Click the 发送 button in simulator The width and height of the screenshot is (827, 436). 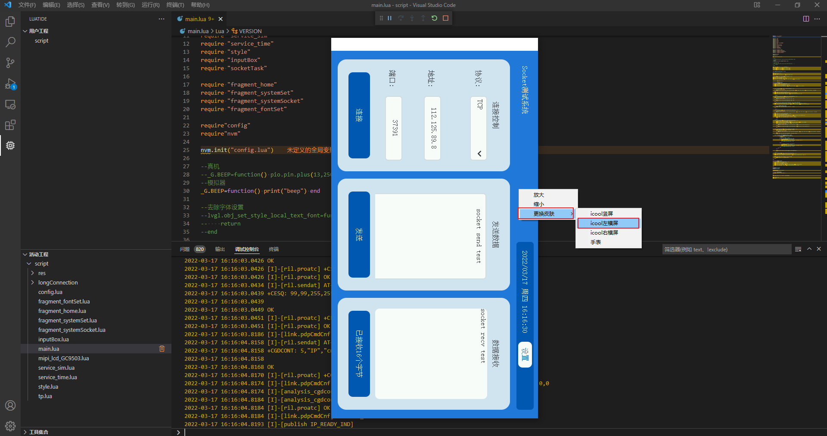[359, 235]
